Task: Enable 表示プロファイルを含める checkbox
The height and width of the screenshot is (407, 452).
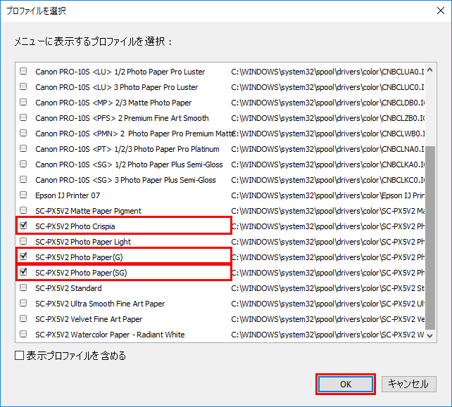Action: 19,356
